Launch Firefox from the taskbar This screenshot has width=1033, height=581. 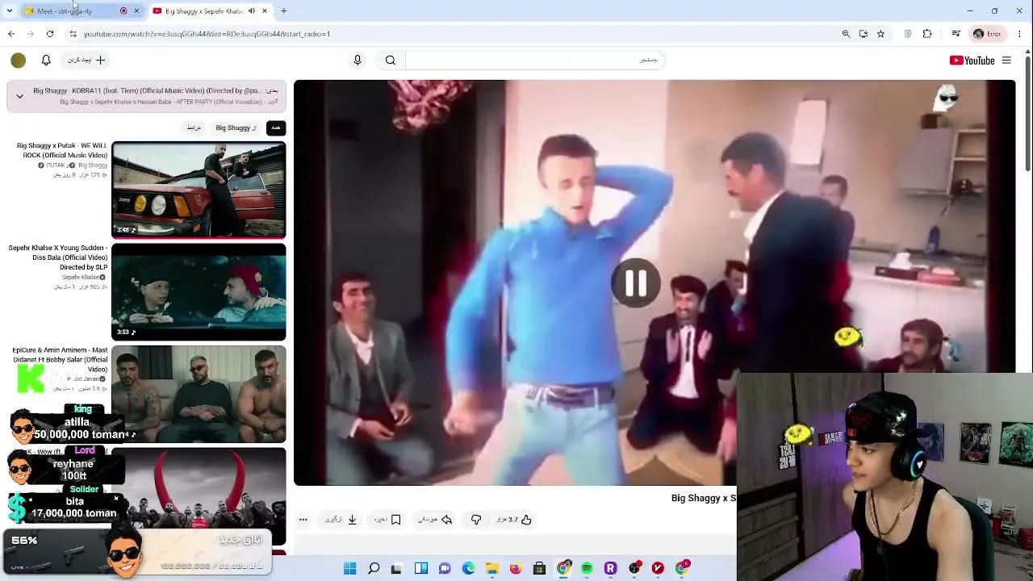[516, 569]
